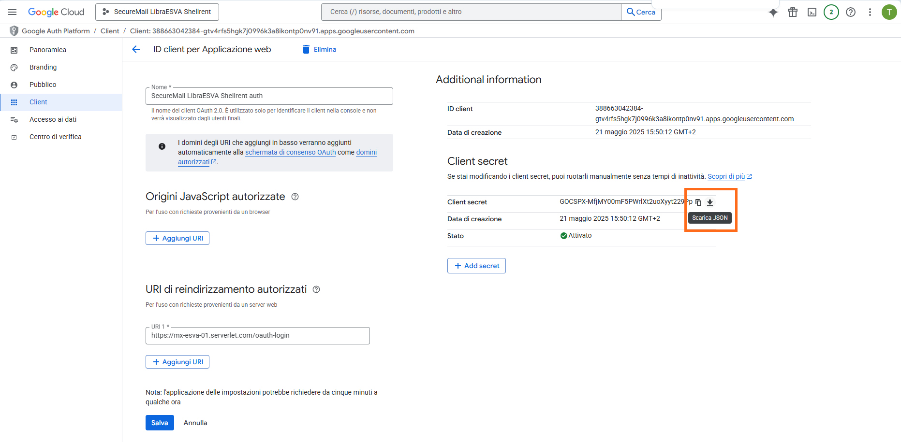The height and width of the screenshot is (442, 901).
Task: Click help icon next to URI di reindirizzamento
Action: point(316,289)
